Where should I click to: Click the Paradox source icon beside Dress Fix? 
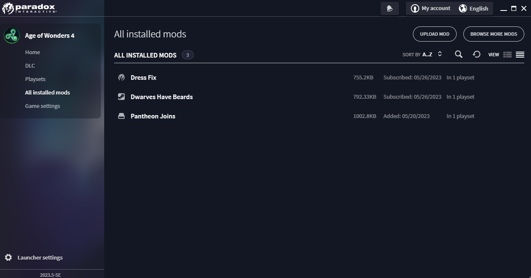point(121,77)
